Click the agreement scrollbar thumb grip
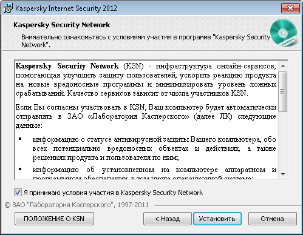 [x=283, y=91]
